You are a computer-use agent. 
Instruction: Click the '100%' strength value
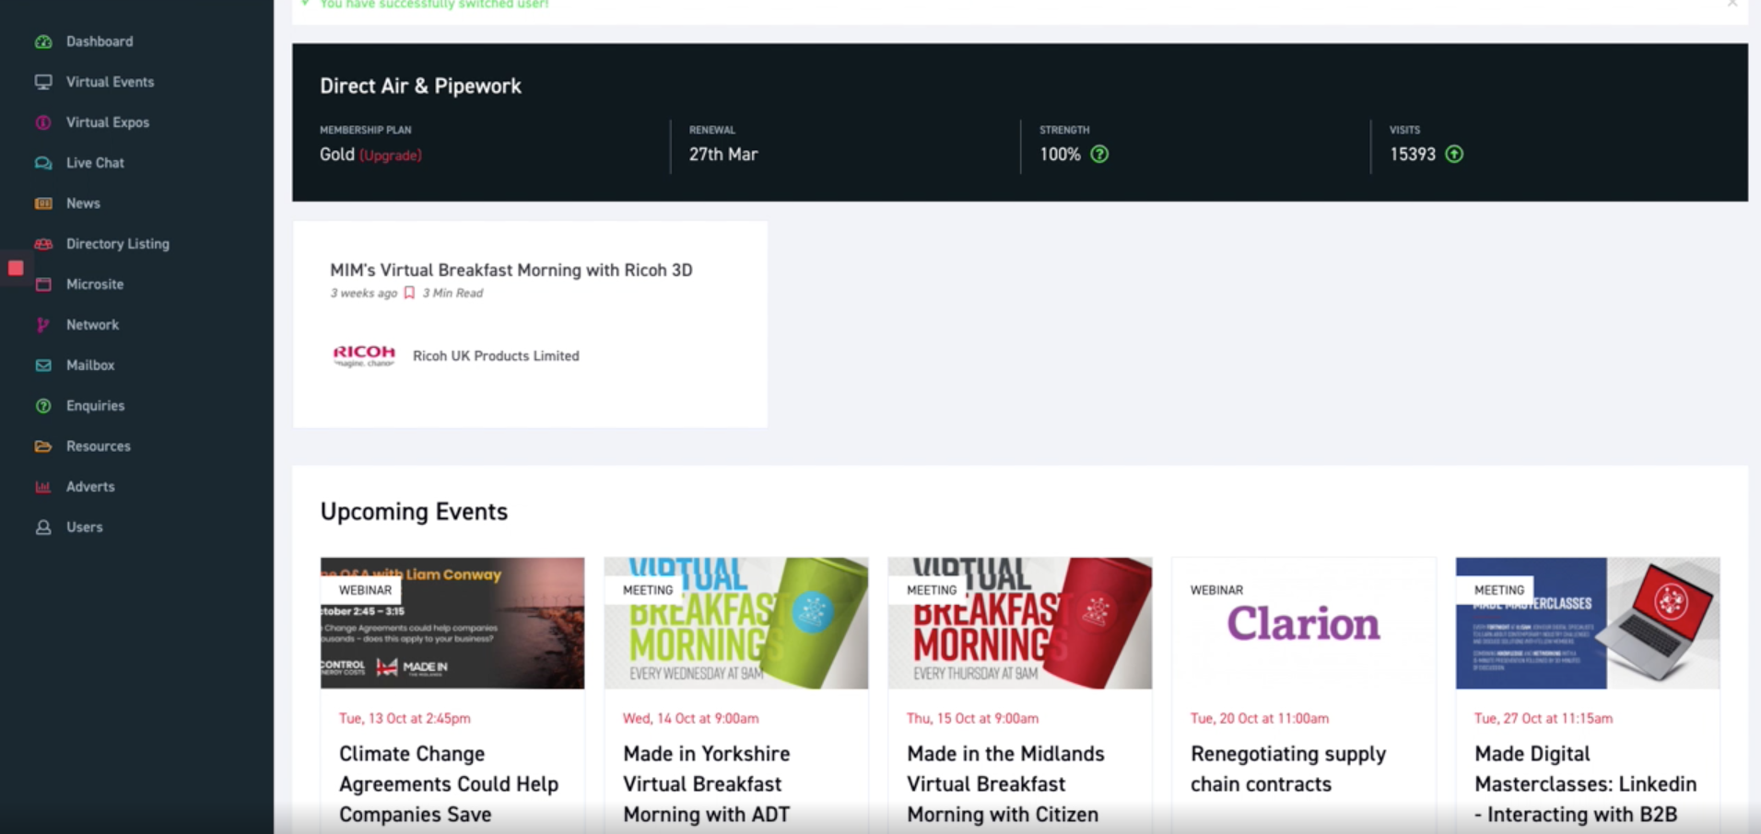pos(1060,155)
